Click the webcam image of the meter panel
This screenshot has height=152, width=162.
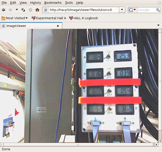[x=79, y=86]
